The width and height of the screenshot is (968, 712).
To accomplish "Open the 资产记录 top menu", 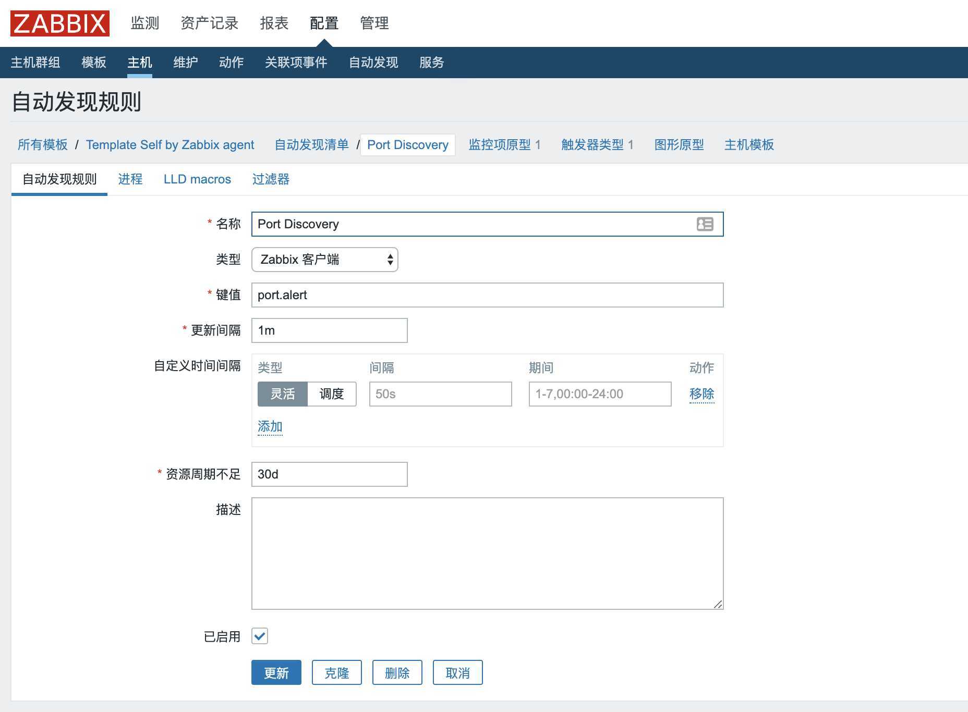I will [x=210, y=23].
